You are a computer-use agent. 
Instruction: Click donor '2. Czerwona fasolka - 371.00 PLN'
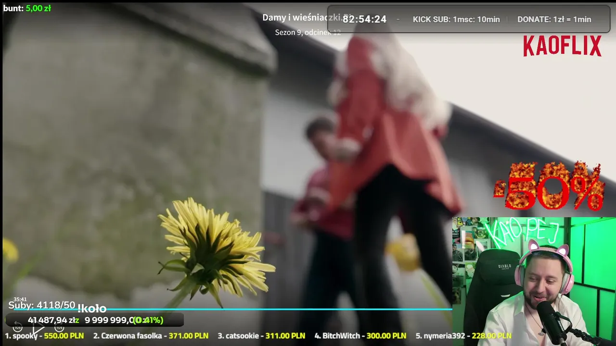(x=151, y=336)
